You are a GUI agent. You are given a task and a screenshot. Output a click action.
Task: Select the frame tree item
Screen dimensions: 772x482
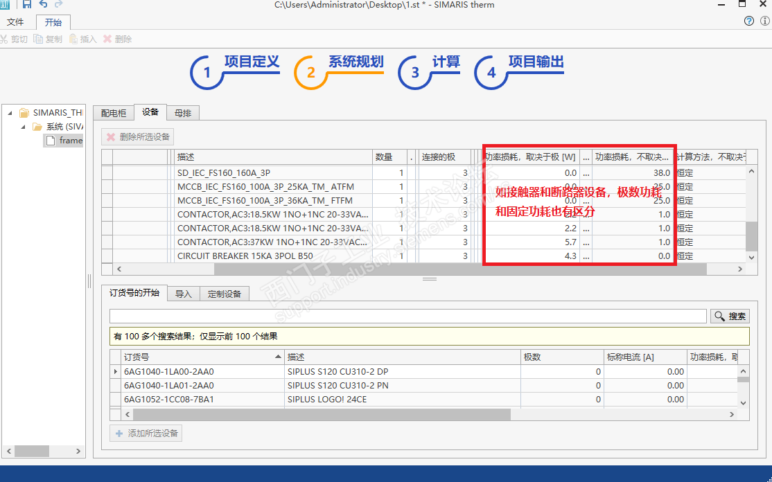pyautogui.click(x=64, y=141)
